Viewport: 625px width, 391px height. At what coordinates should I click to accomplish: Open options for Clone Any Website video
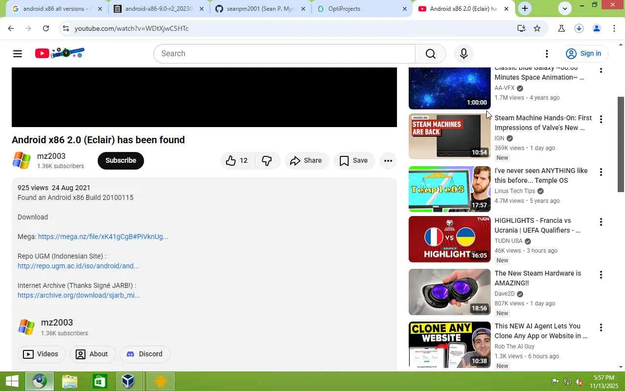pyautogui.click(x=601, y=327)
